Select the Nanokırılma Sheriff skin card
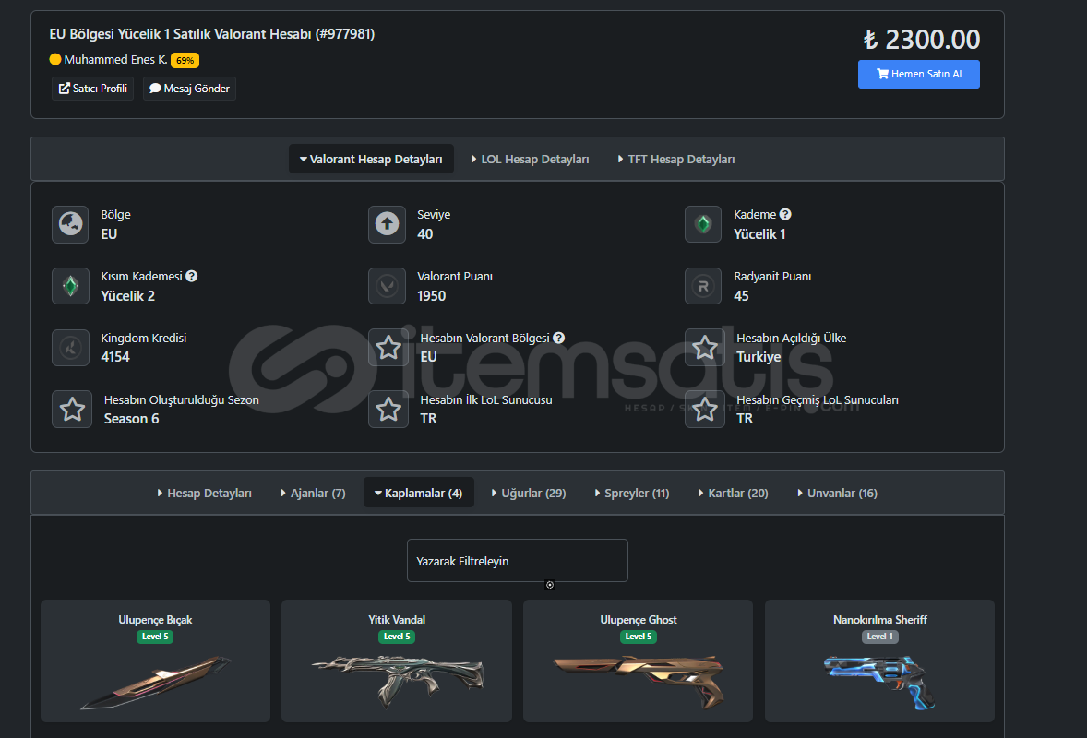 click(879, 661)
